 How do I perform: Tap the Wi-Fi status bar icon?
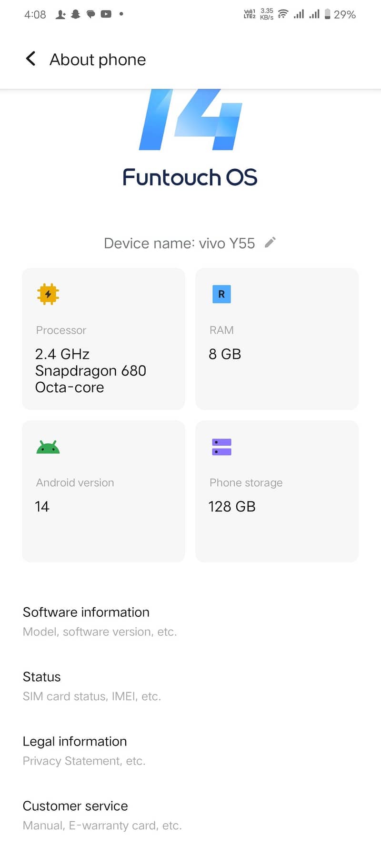coord(283,14)
